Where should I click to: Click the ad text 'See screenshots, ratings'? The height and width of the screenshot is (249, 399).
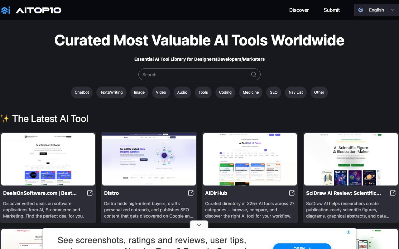pyautogui.click(x=152, y=240)
